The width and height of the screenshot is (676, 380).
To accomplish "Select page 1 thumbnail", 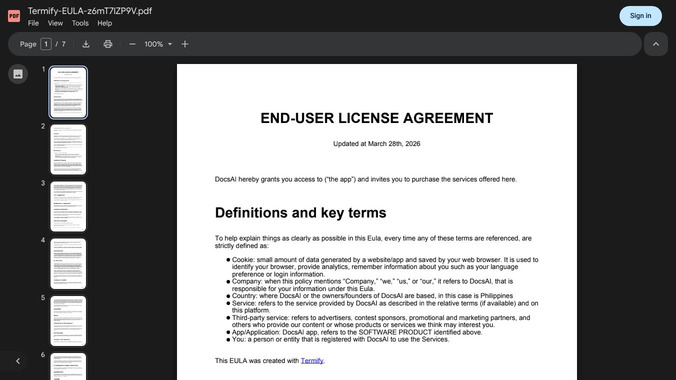I will coord(68,92).
